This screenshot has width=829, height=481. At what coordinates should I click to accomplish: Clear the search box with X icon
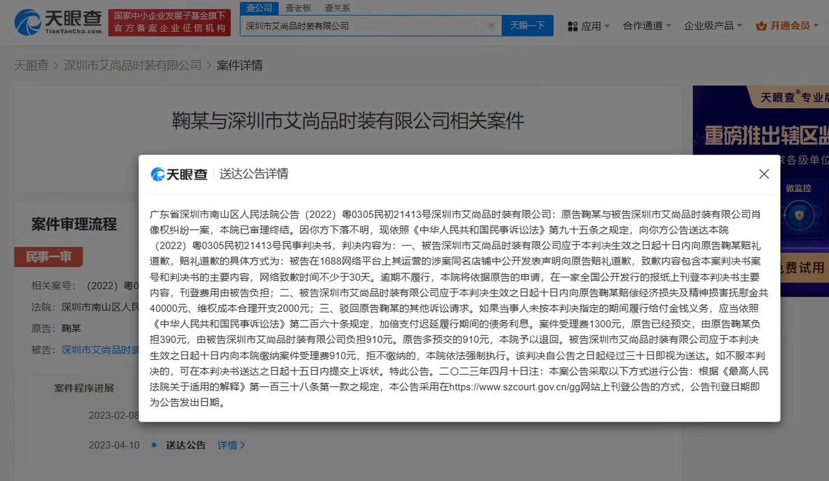point(491,26)
